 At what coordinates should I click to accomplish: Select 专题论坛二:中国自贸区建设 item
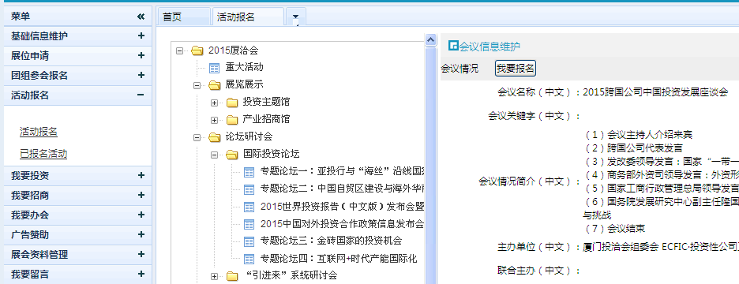pyautogui.click(x=342, y=189)
